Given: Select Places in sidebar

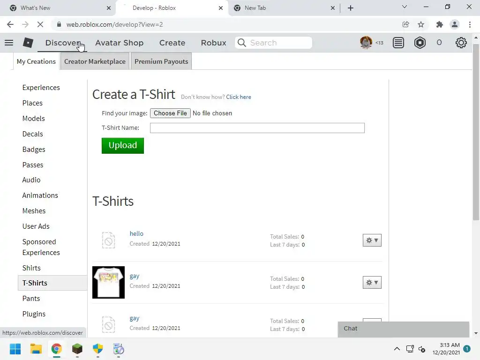Looking at the screenshot, I should tap(32, 103).
